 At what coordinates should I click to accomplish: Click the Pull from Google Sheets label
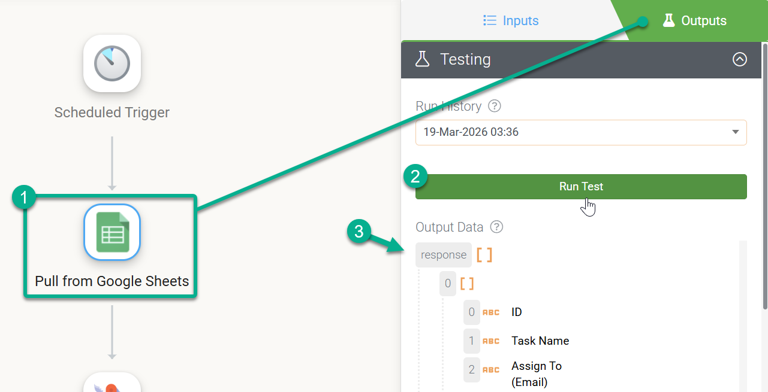(x=112, y=281)
